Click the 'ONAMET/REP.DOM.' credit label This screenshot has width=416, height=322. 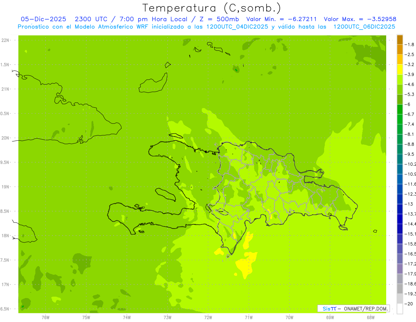pyautogui.click(x=365, y=308)
